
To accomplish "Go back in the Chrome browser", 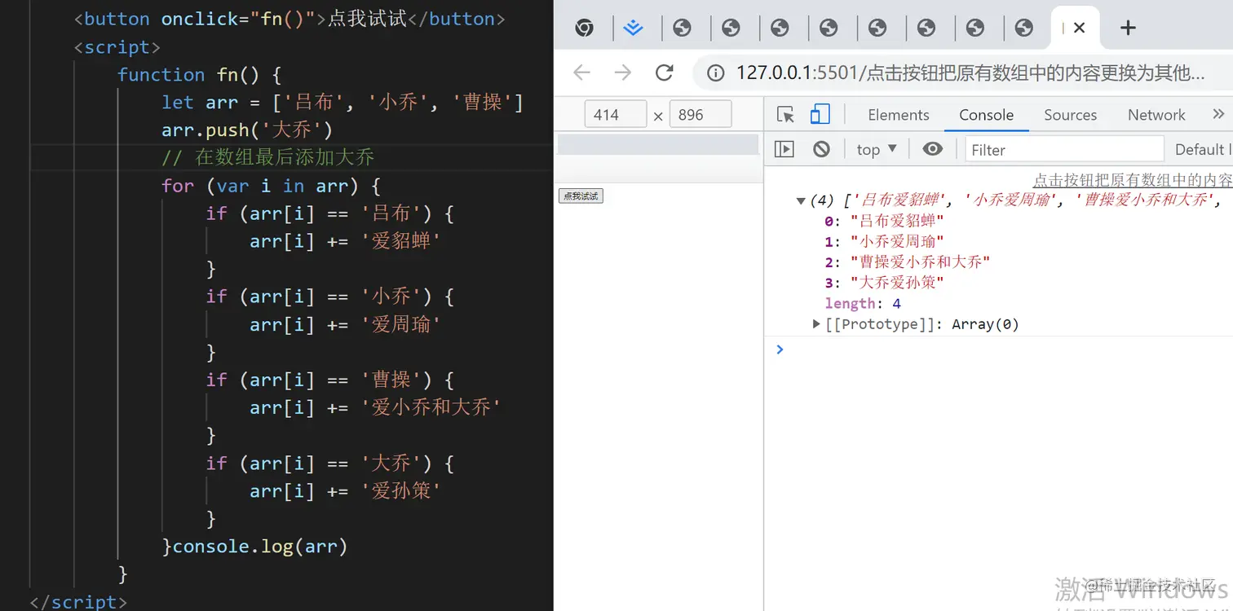I will (x=581, y=73).
